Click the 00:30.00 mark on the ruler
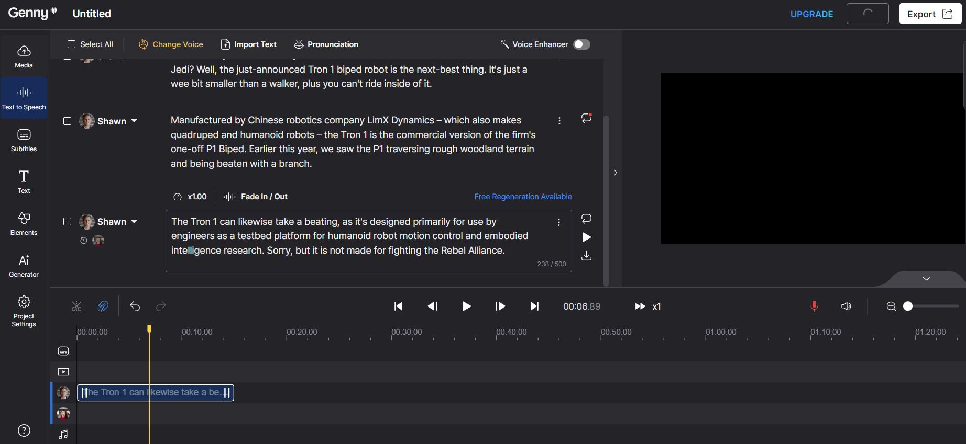 pyautogui.click(x=407, y=332)
